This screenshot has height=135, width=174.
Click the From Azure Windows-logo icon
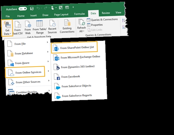pos(12,65)
